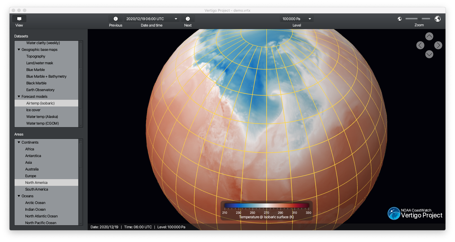
Task: Rotate globe right with right arrow
Action: 438,45
